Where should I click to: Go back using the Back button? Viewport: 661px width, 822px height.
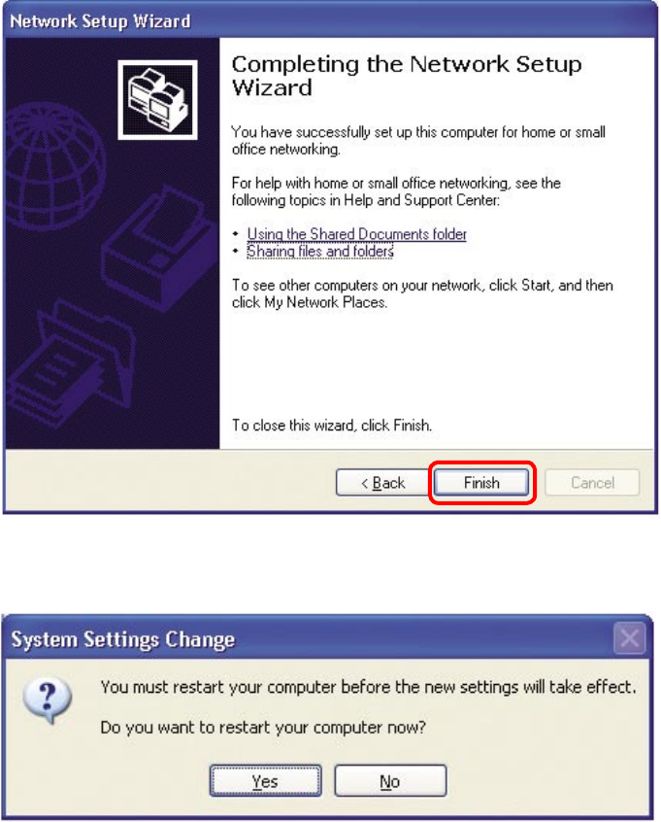[x=382, y=482]
